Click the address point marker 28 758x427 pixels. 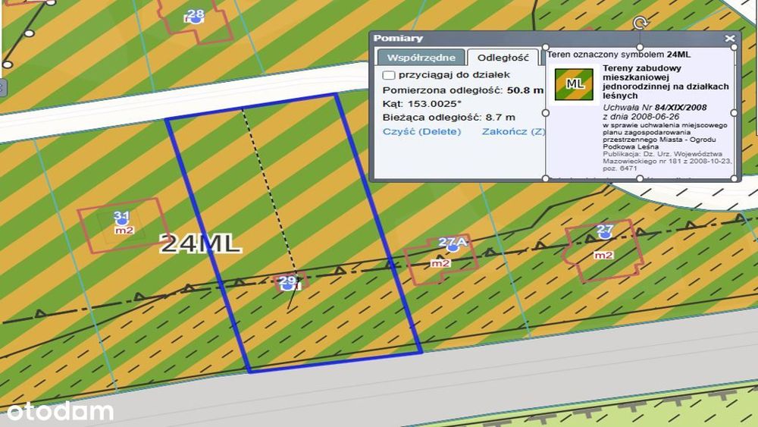[x=196, y=18]
